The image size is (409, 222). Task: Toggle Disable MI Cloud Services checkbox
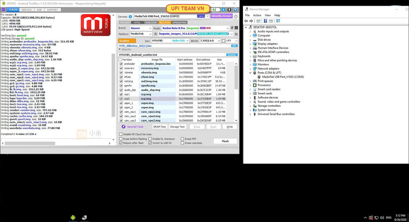[x=121, y=134]
